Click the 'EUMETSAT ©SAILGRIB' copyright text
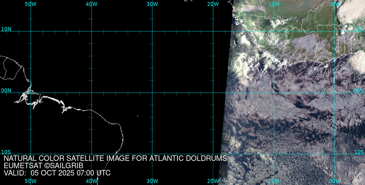 pyautogui.click(x=43, y=166)
